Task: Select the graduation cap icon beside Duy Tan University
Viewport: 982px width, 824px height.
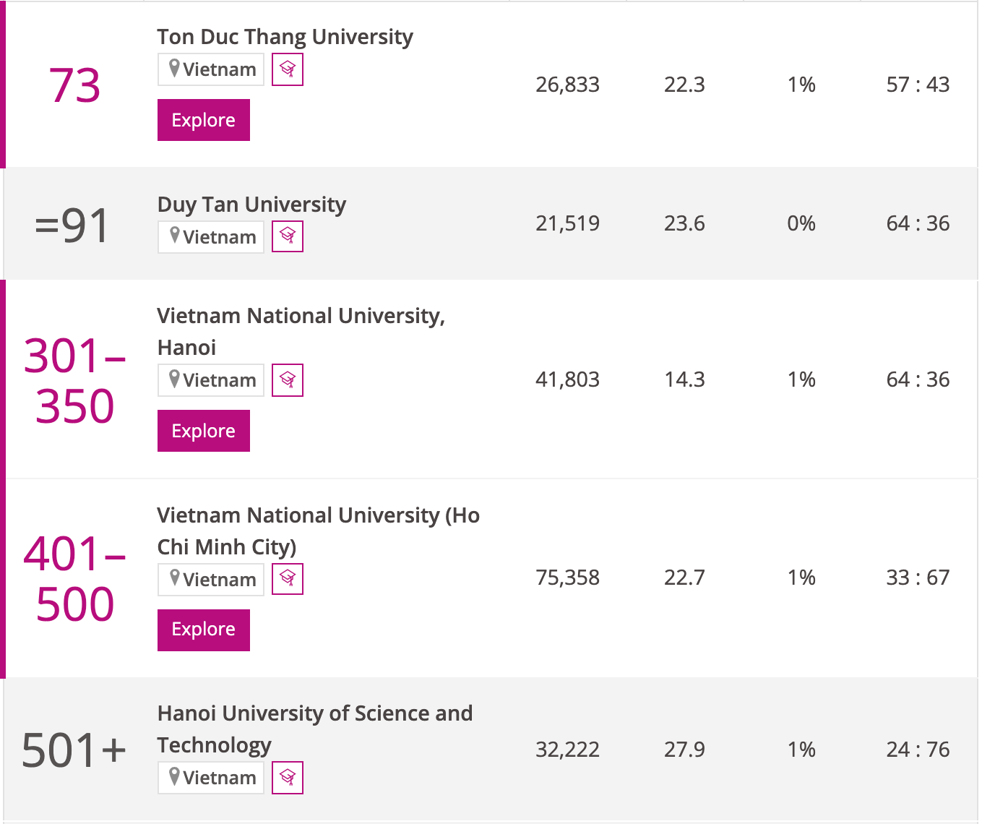Action: click(x=287, y=236)
